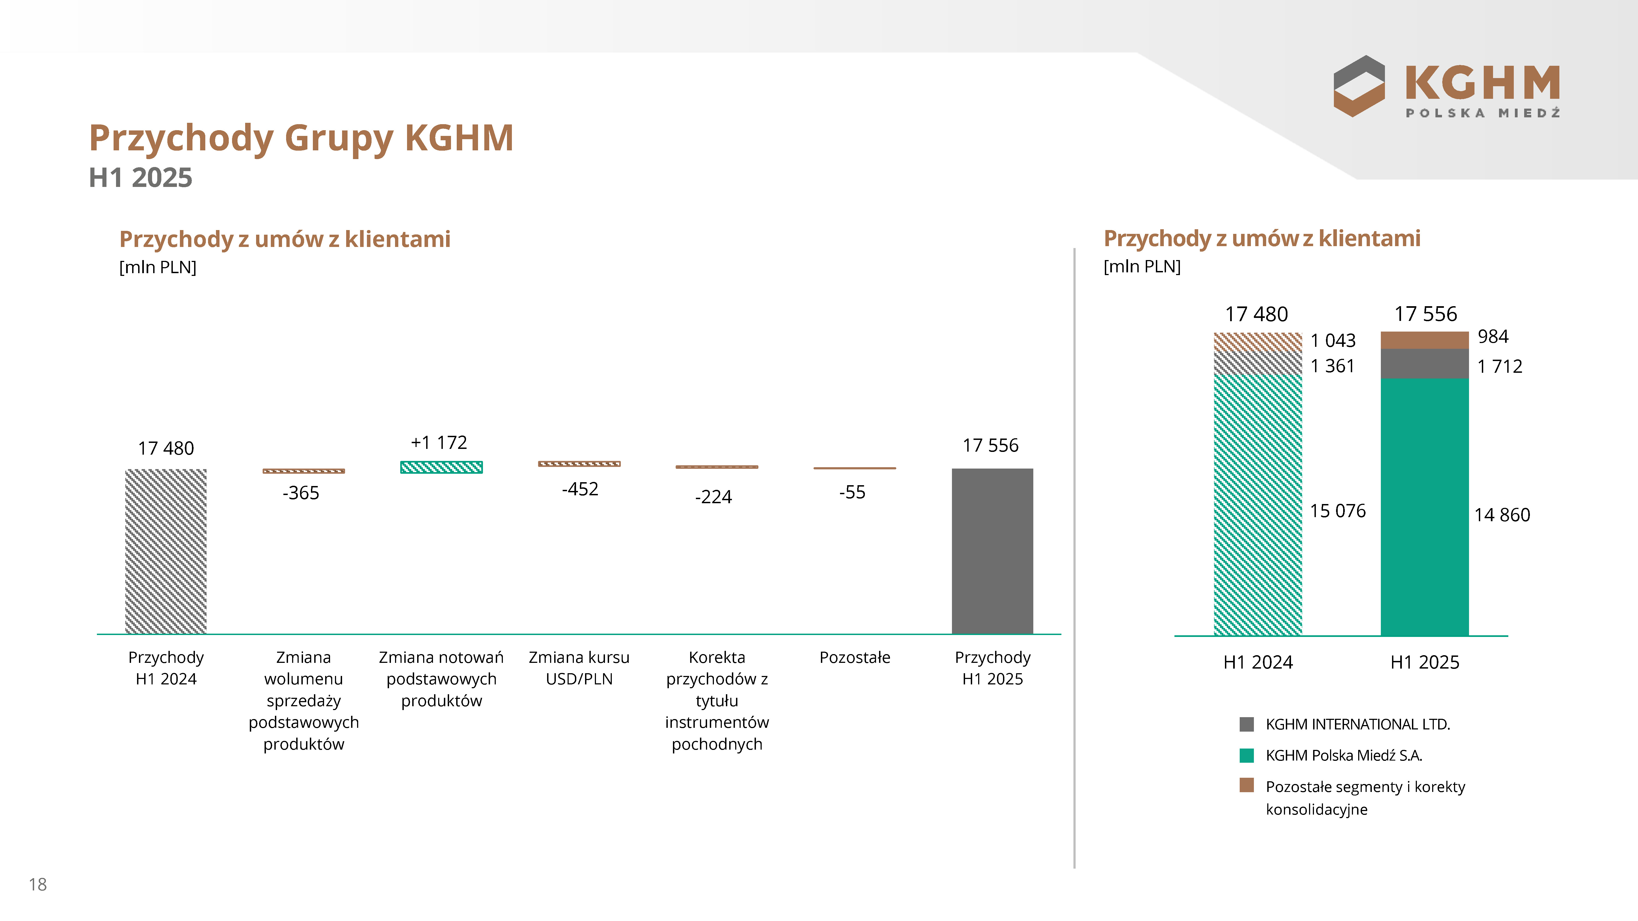Click the '17 480' label above waterfall bar

pyautogui.click(x=166, y=449)
